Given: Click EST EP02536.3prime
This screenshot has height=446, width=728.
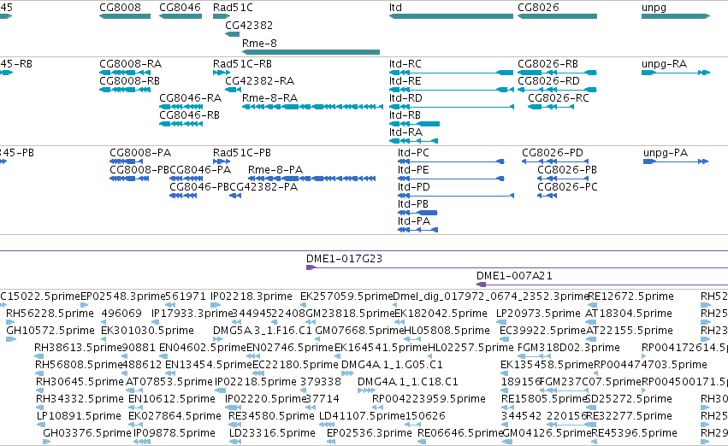Looking at the screenshot, I should click(369, 433).
